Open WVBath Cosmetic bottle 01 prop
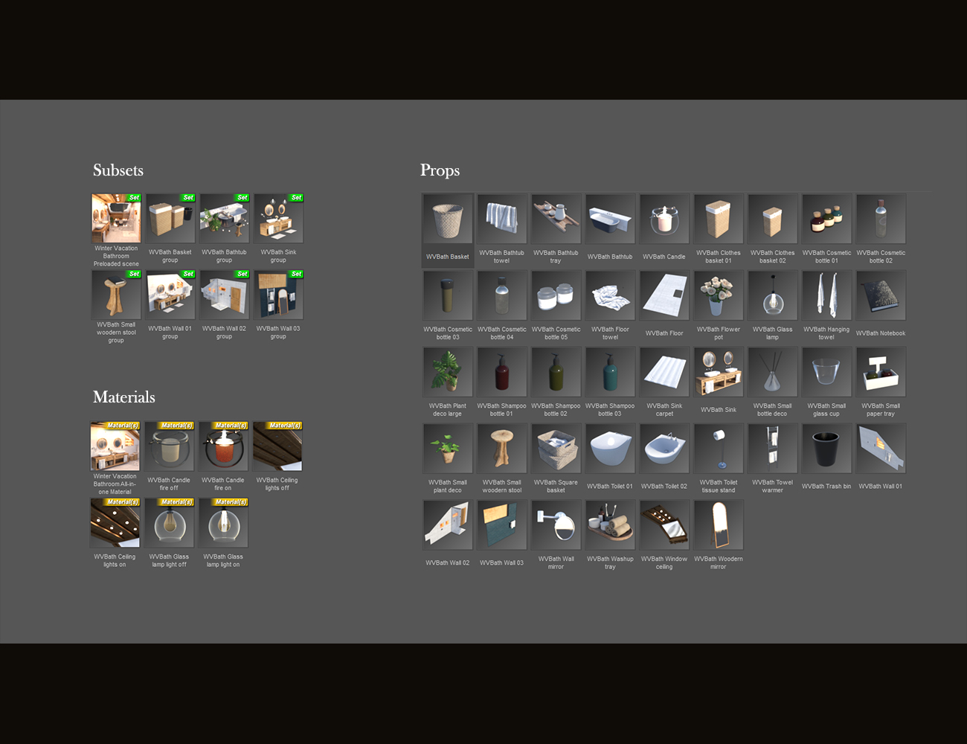This screenshot has width=967, height=744. 827,219
